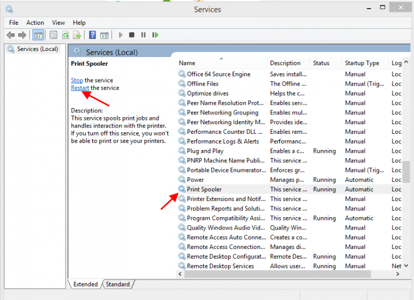Sort by the Name column header
Viewport: 414px width, 300px height.
[x=221, y=63]
